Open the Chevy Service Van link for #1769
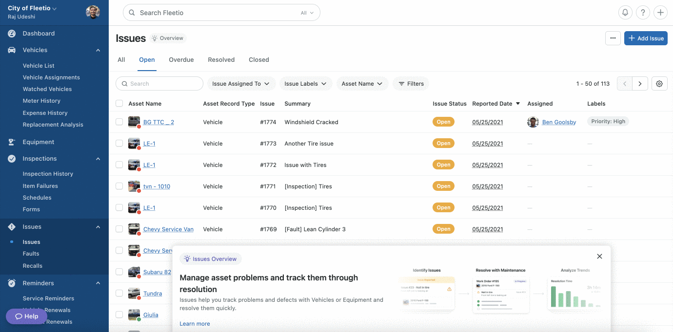This screenshot has height=332, width=673. point(168,229)
